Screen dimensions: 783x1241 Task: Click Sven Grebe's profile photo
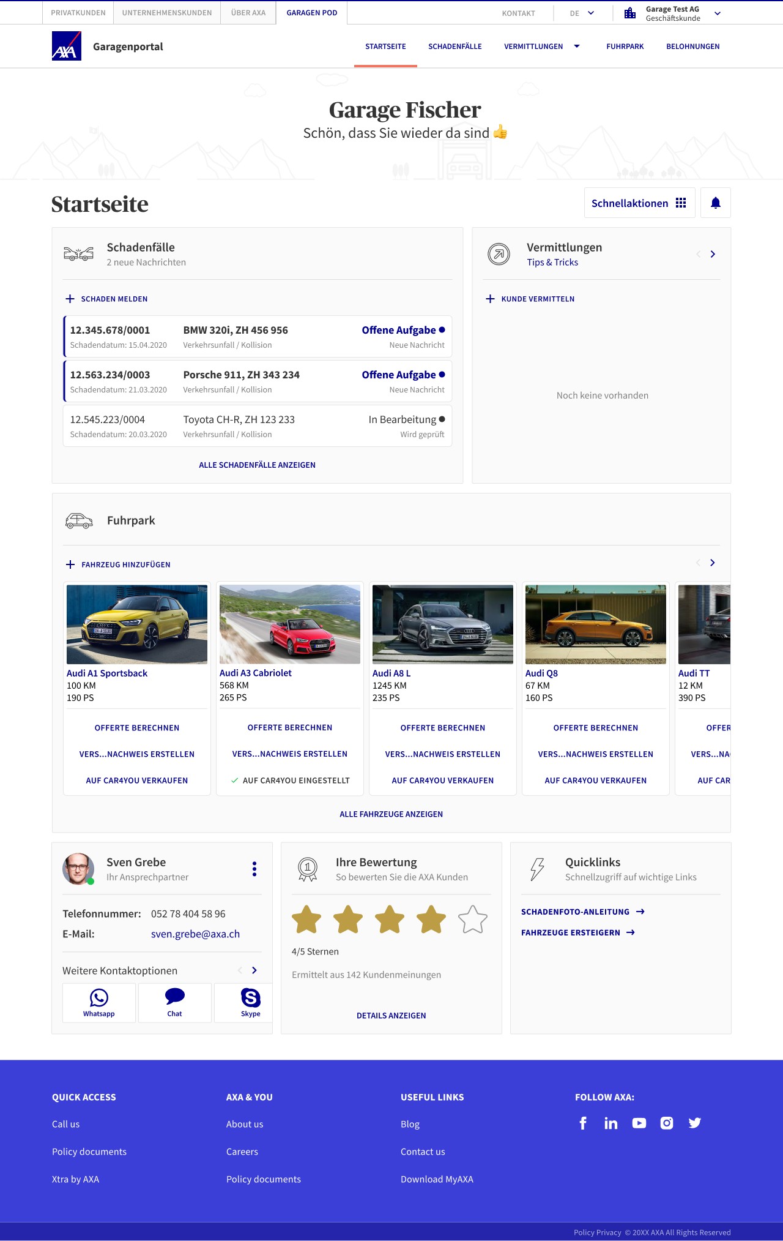[x=78, y=869]
